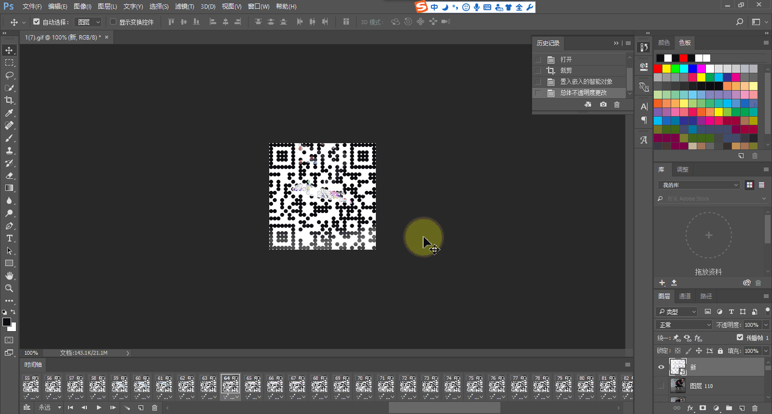Hide the 新 layer with eye icon
This screenshot has width=772, height=414.
click(662, 367)
